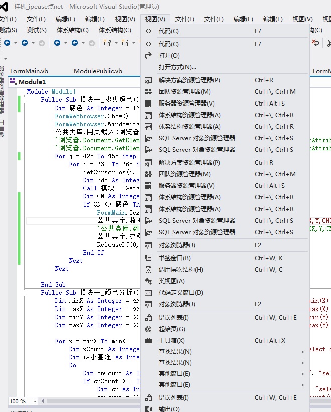
Task: Click the ReleaseDC(0, code line
Action: click(118, 245)
